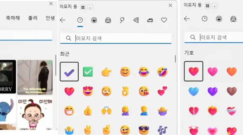Select the blue heart symbol
This screenshot has height=135, width=243.
[194, 91]
